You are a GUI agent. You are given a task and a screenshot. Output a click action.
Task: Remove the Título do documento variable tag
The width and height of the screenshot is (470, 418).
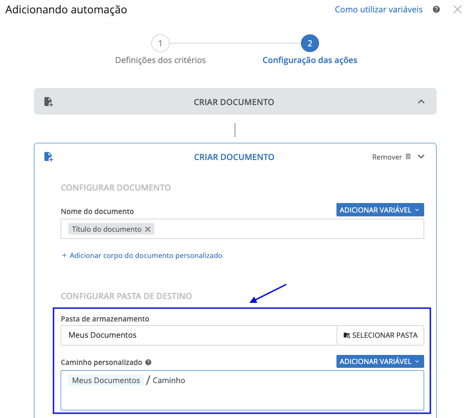(148, 229)
